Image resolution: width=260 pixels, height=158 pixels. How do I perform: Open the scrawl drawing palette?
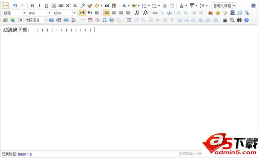(225, 13)
